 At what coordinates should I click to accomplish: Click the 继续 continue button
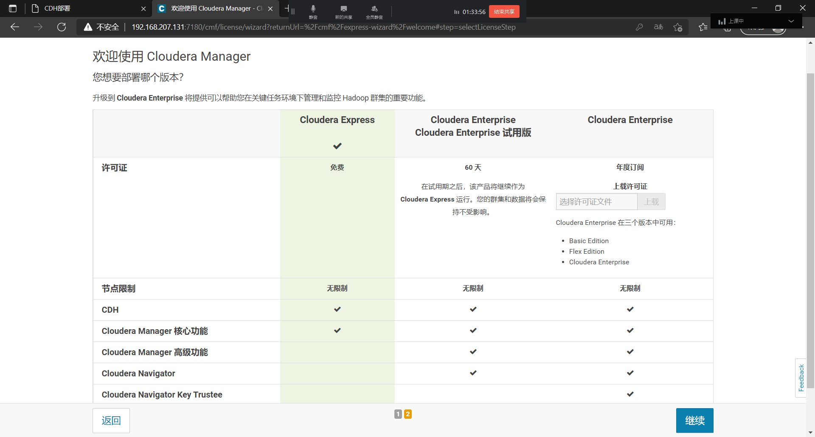(694, 420)
